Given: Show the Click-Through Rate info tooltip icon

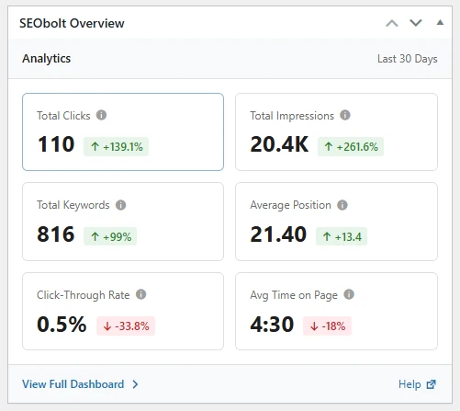Looking at the screenshot, I should coord(140,294).
